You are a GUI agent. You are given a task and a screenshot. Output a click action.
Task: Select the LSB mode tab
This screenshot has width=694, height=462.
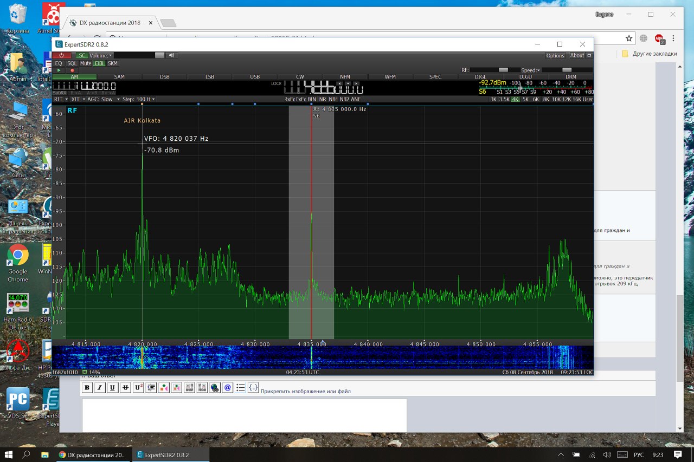210,77
